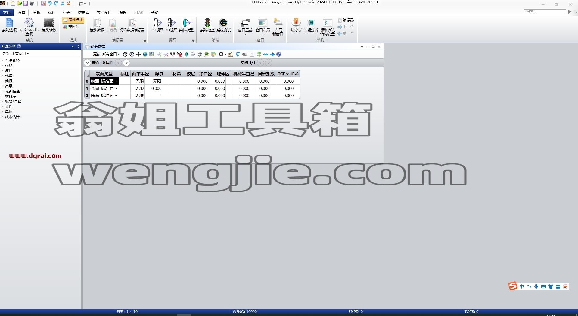
Task: Run the 系统测试 gauge tool
Action: 223,25
